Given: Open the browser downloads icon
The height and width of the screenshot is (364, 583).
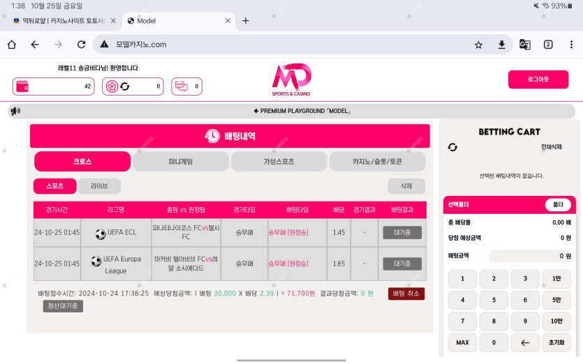Looking at the screenshot, I should (501, 45).
